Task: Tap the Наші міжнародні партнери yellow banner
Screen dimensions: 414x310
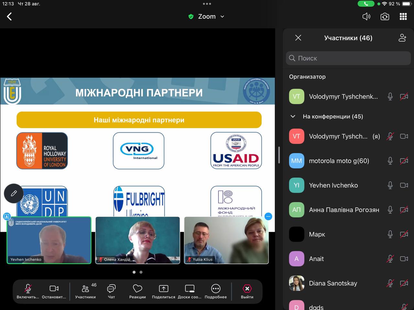Action: 139,120
